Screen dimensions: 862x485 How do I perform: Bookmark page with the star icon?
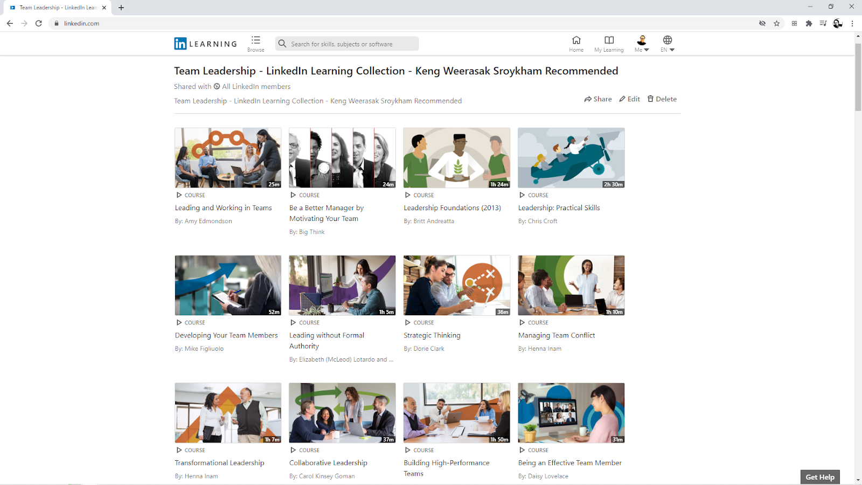point(776,23)
